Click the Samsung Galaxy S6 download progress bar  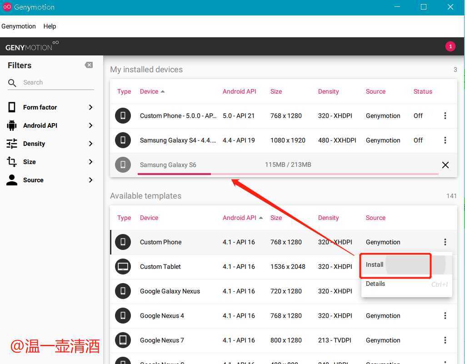pos(288,174)
